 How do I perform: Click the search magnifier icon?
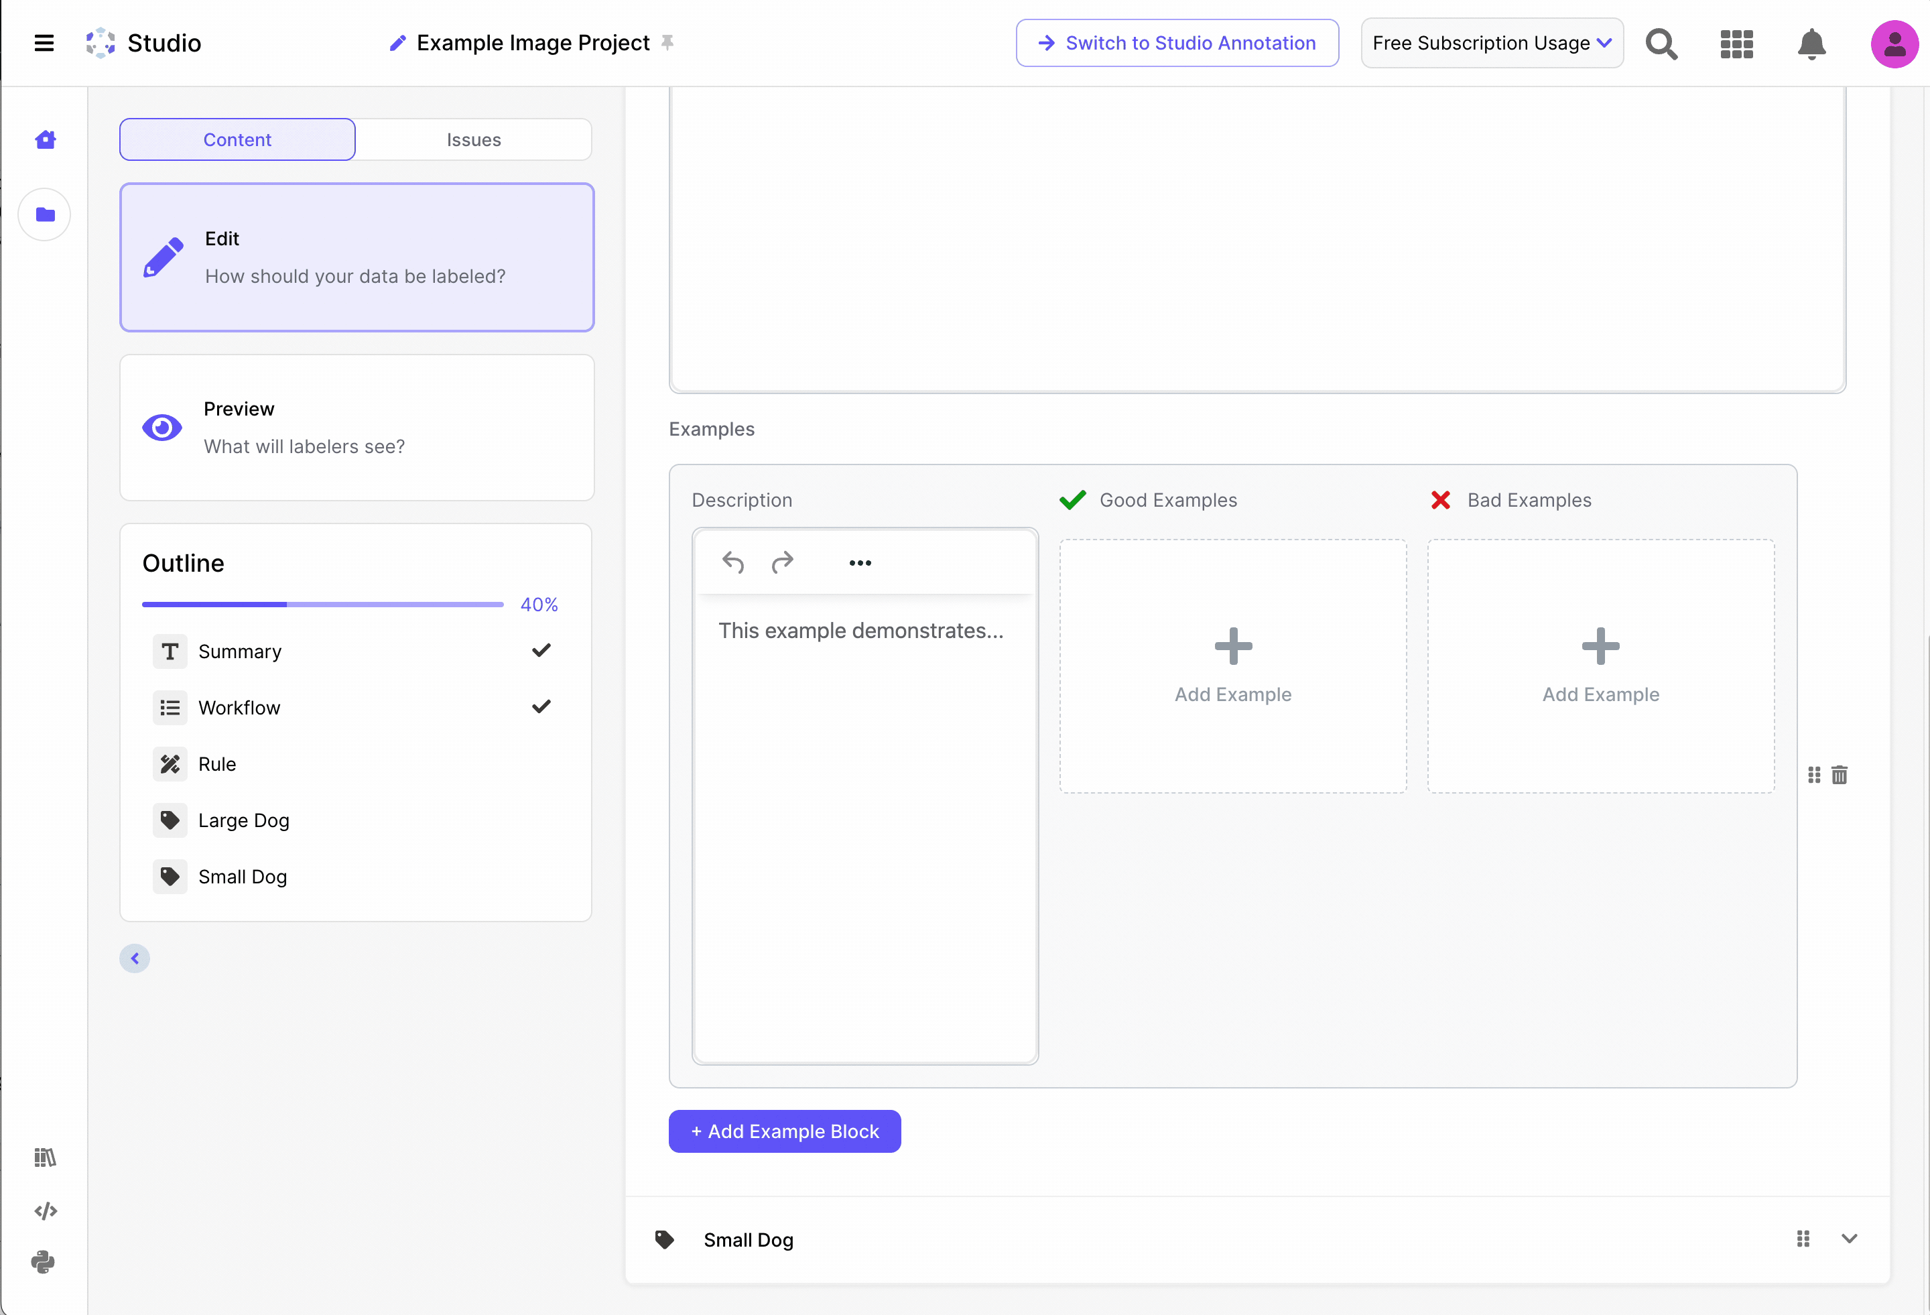(1661, 43)
